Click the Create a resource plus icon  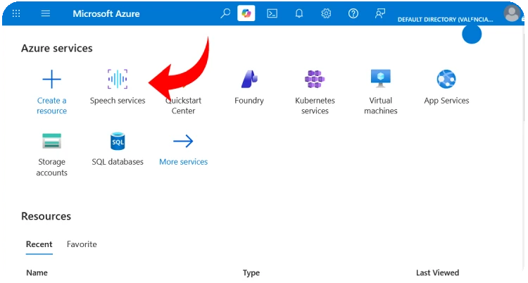[x=51, y=79]
